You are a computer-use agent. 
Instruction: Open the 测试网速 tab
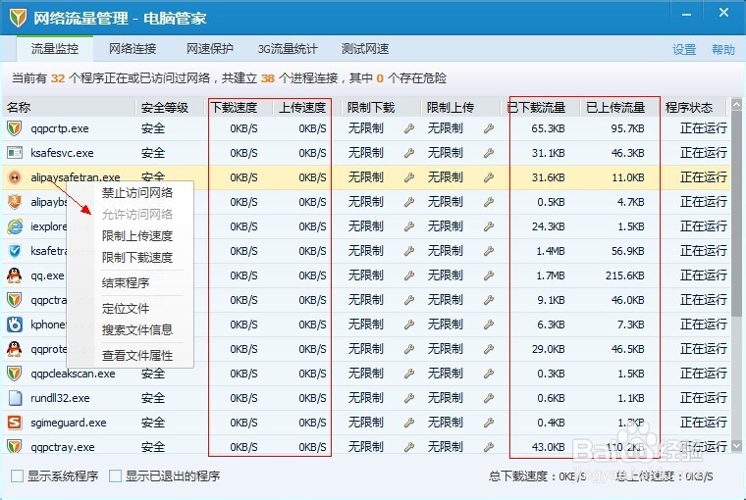365,48
